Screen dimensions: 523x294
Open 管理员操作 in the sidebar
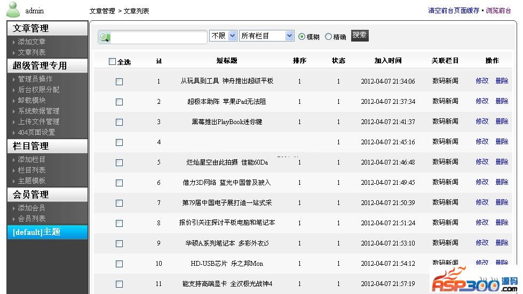point(35,79)
